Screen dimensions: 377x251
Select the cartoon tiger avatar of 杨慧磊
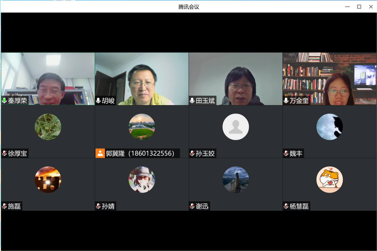coord(329,179)
